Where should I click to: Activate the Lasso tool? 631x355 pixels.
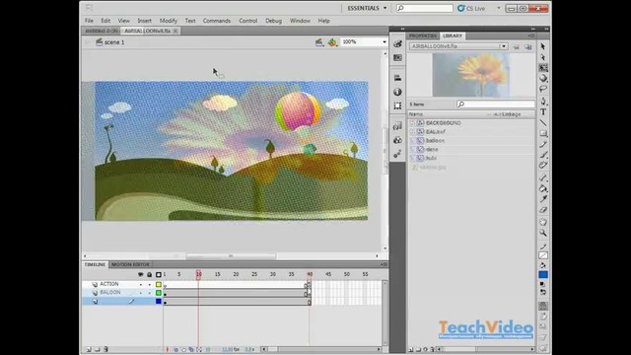543,89
